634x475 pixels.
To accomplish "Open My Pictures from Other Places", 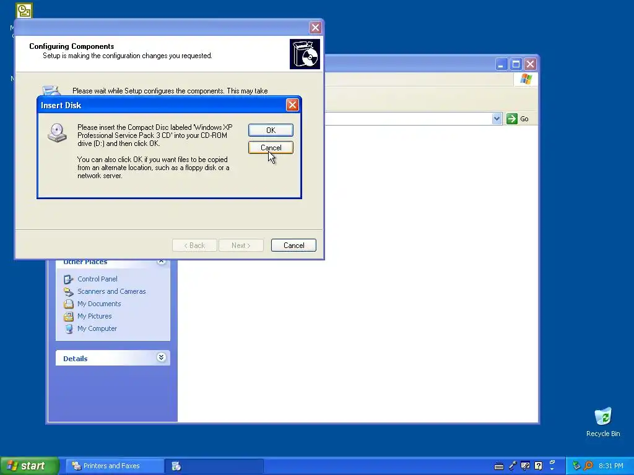I will [95, 316].
